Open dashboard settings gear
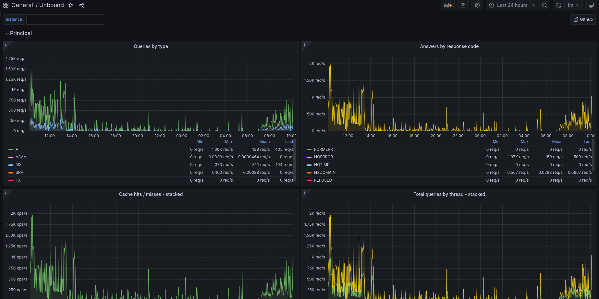 (477, 5)
